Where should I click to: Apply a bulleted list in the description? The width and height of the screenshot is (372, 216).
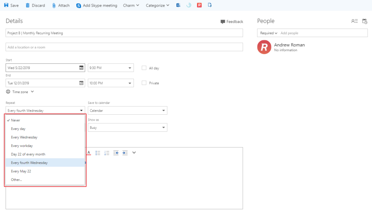tap(98, 152)
